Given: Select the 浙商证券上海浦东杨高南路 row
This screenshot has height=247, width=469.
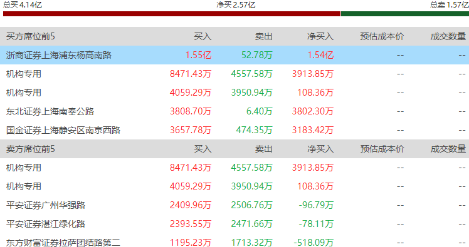Looking at the screenshot, I should pos(234,55).
